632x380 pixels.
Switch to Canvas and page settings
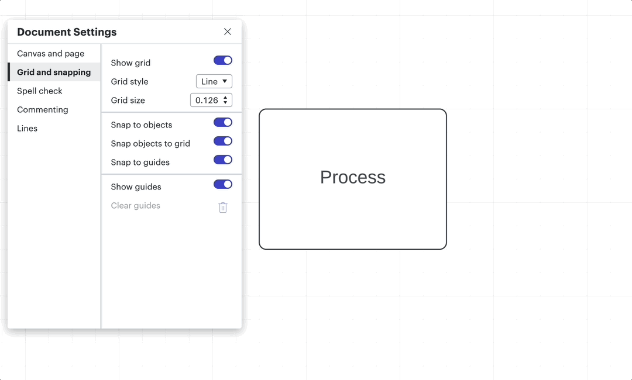[51, 53]
